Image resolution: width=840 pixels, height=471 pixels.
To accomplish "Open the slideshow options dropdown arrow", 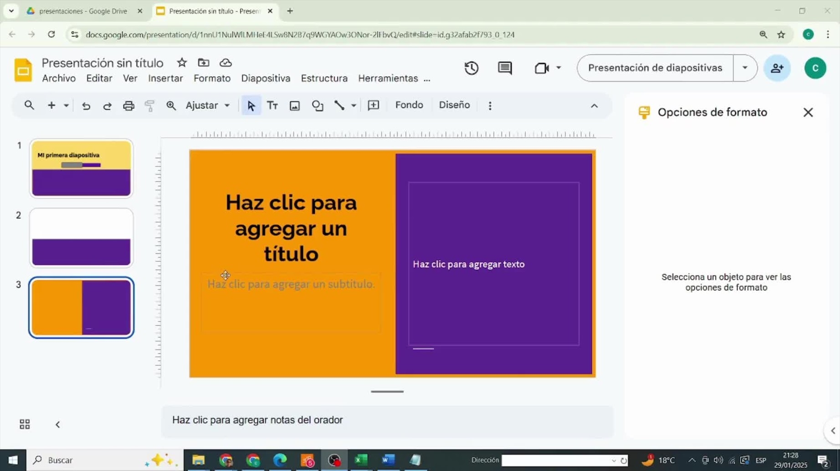I will (745, 68).
